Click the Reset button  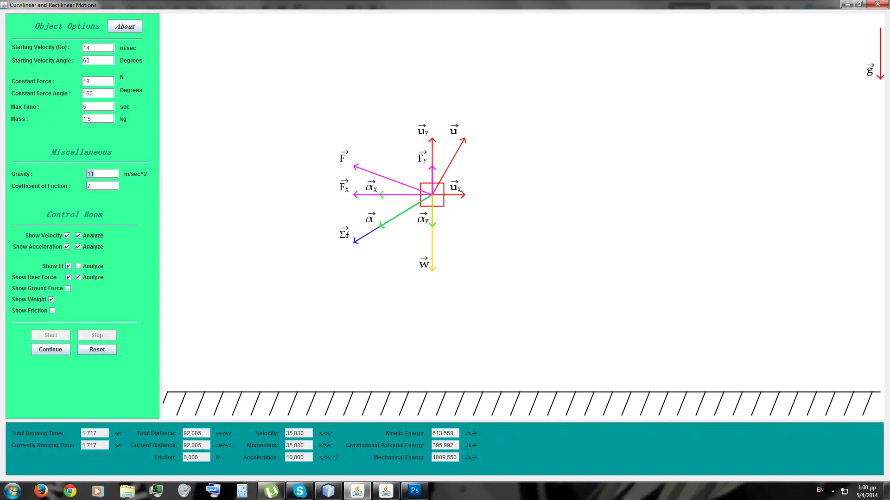pyautogui.click(x=97, y=350)
